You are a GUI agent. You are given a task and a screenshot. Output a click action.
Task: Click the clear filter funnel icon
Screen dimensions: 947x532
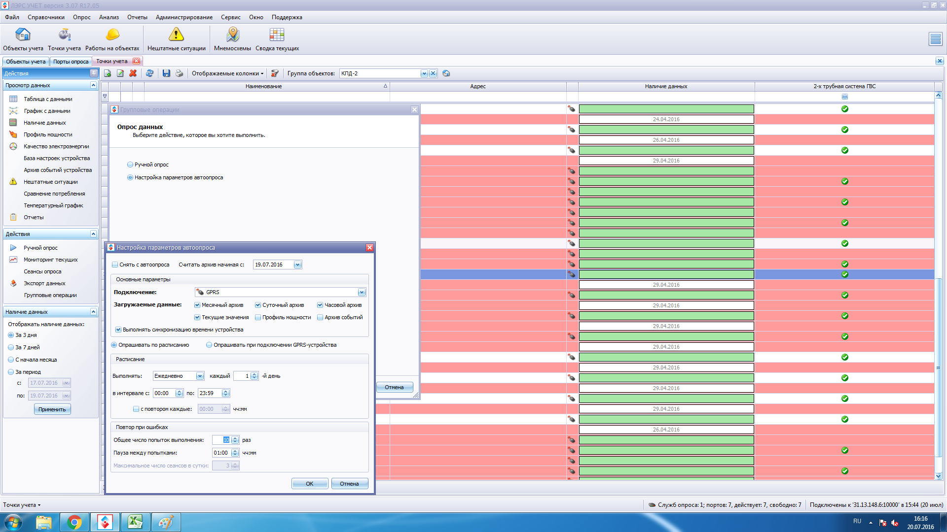[x=275, y=73]
